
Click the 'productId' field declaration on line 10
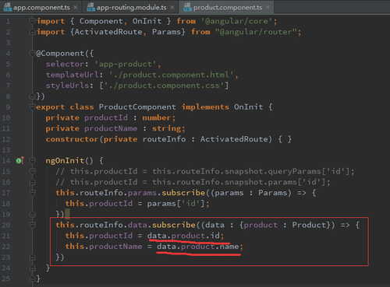point(106,117)
